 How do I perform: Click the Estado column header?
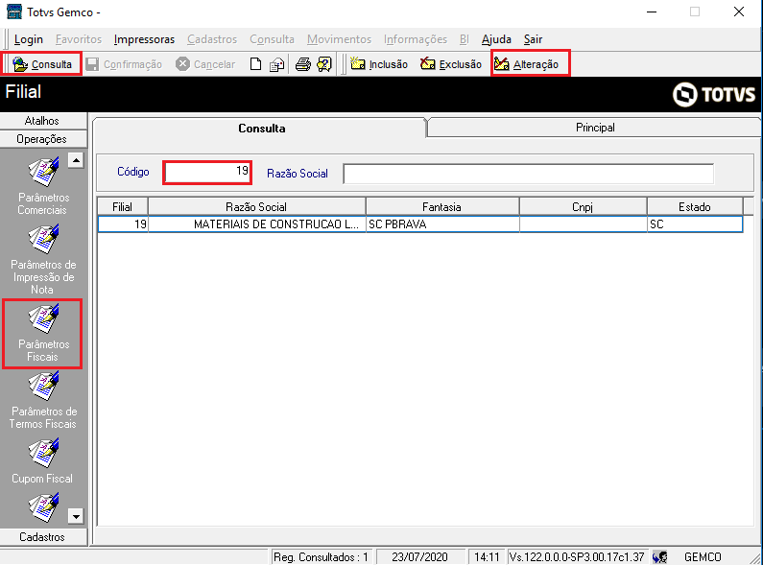point(695,206)
